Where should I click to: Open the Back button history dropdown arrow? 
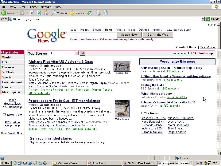[17, 13]
